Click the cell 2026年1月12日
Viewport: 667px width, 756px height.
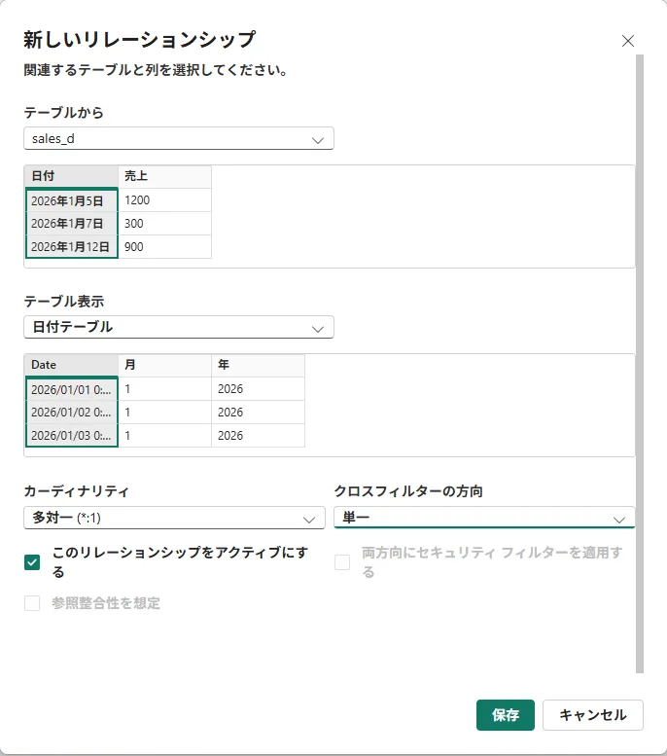point(71,247)
